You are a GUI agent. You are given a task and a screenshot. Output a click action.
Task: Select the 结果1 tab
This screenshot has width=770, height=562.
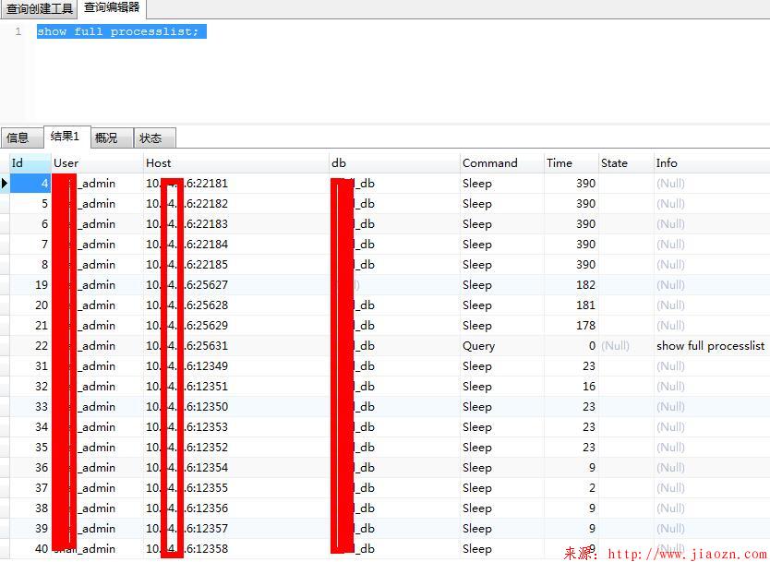64,137
